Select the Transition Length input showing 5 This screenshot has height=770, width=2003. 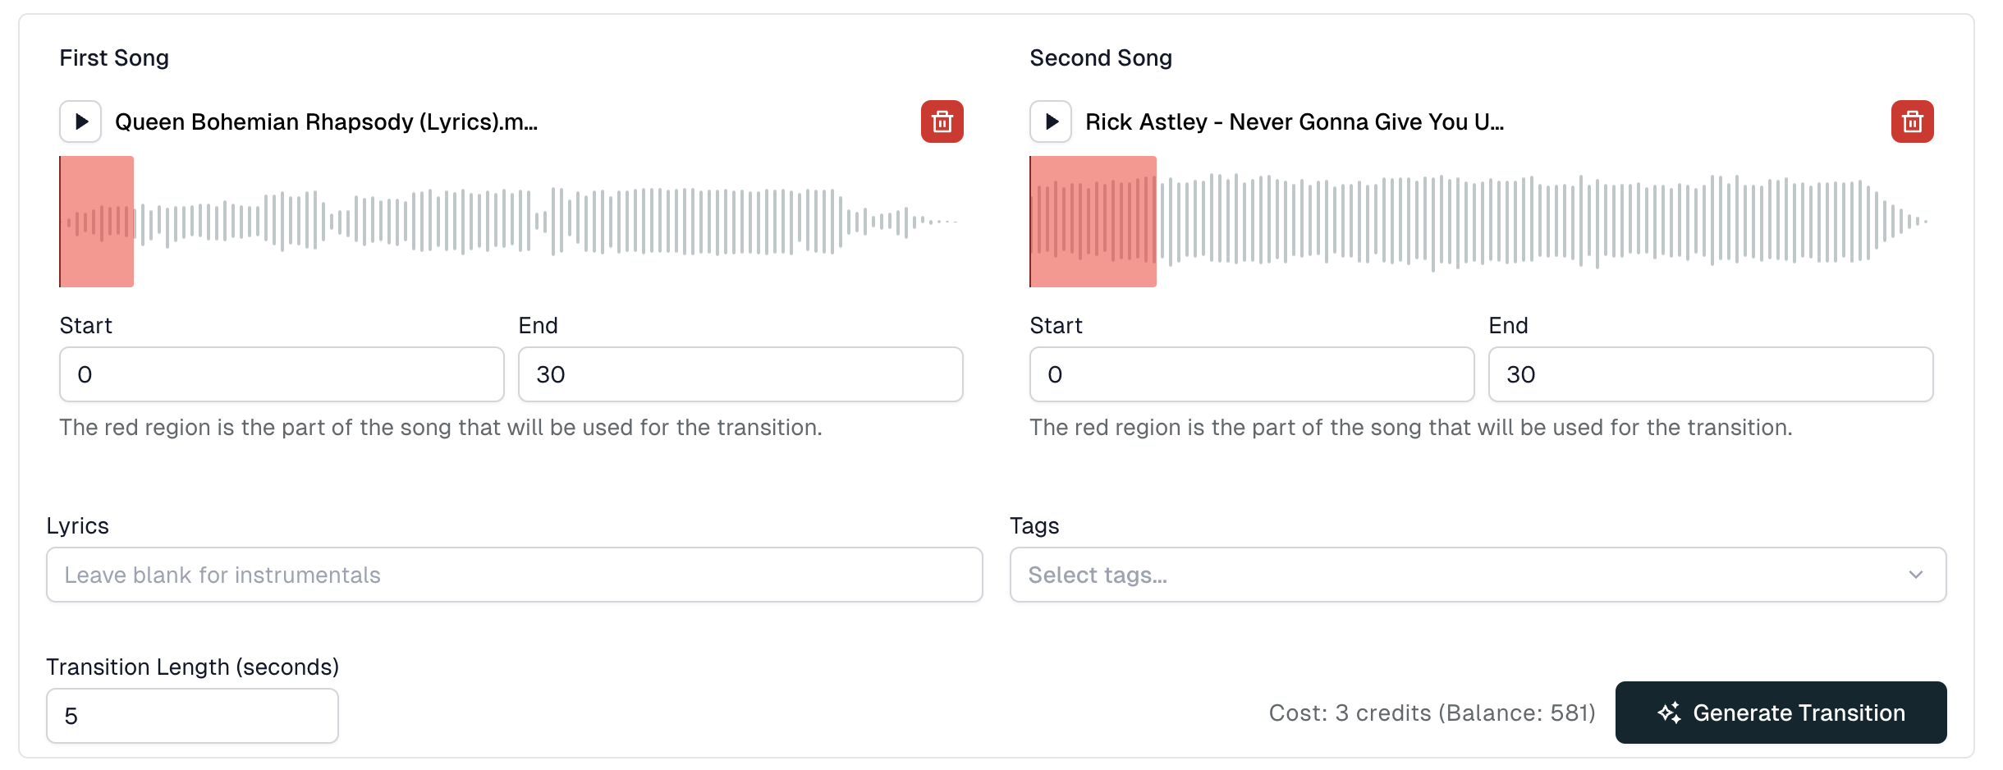coord(192,715)
